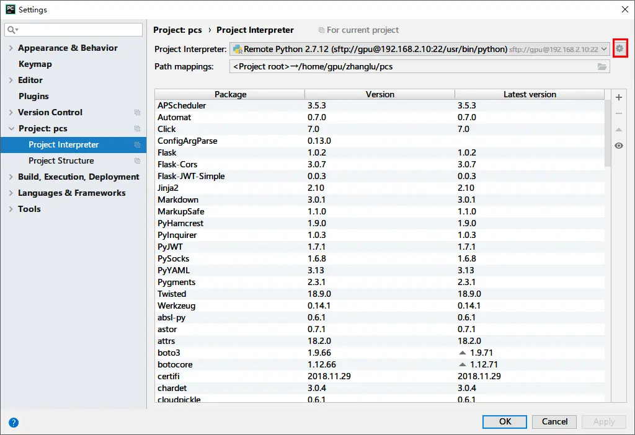Screen dimensions: 635x435
Task: Select the botocore package row
Action: 380,364
